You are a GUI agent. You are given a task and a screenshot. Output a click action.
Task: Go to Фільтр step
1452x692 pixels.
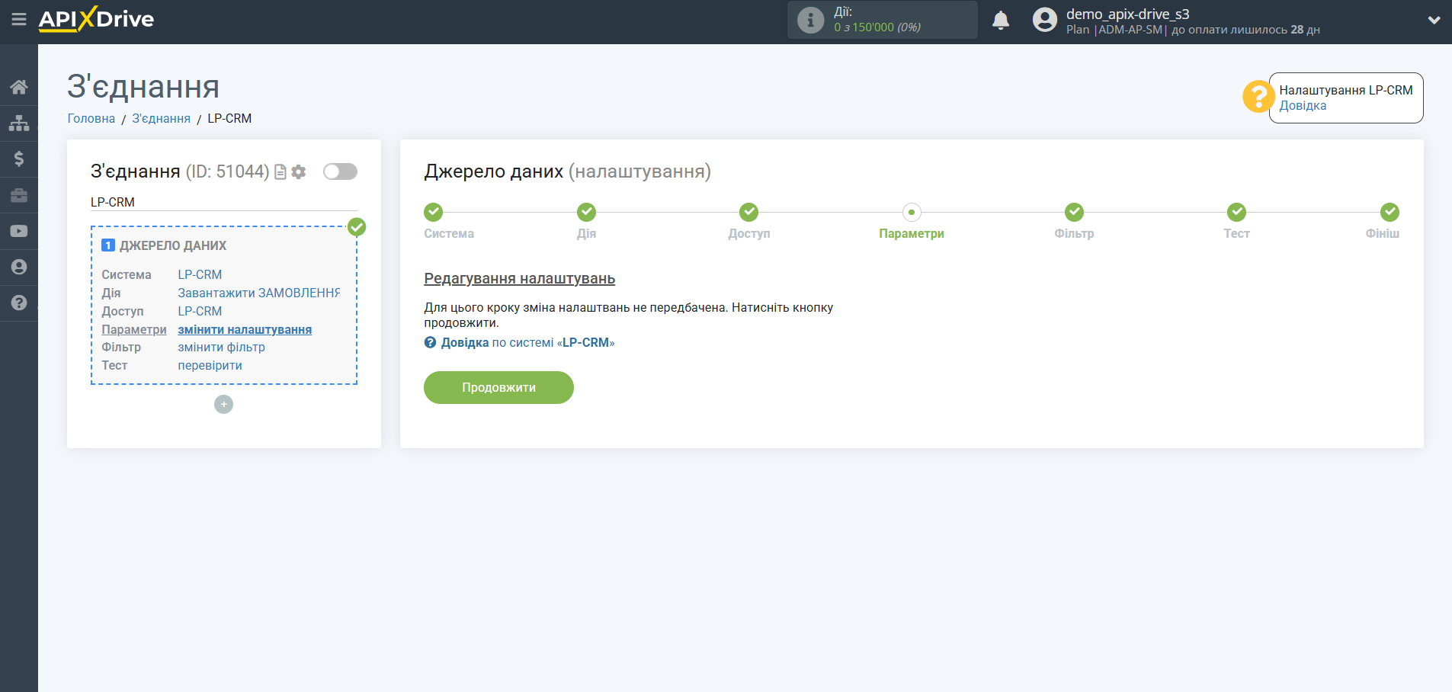[x=1074, y=212]
